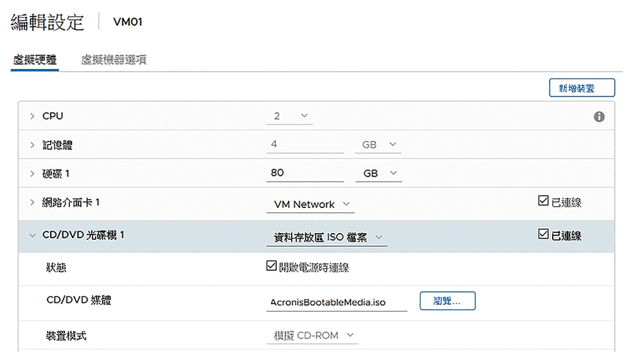This screenshot has height=352, width=626.
Task: Open the CPU count dropdown
Action: (x=289, y=116)
